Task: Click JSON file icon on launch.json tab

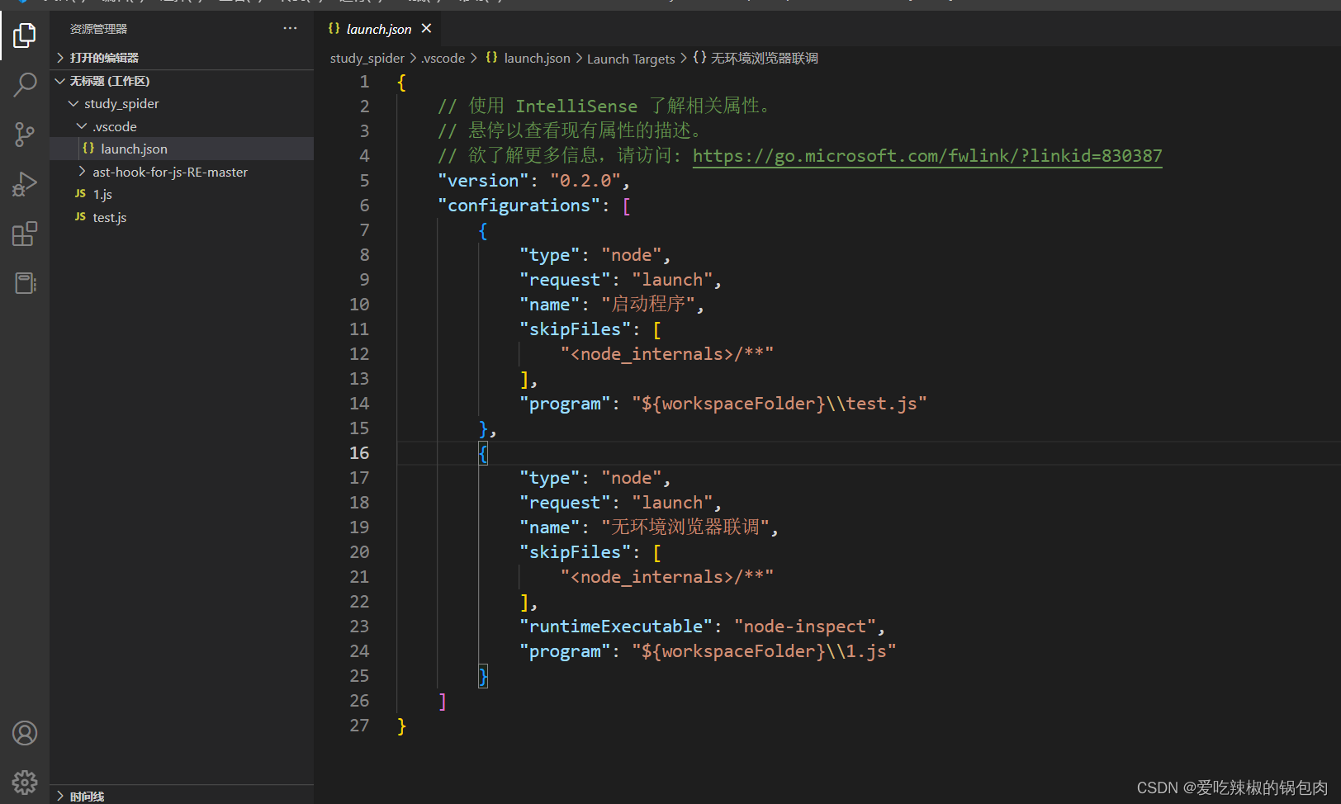Action: [334, 28]
